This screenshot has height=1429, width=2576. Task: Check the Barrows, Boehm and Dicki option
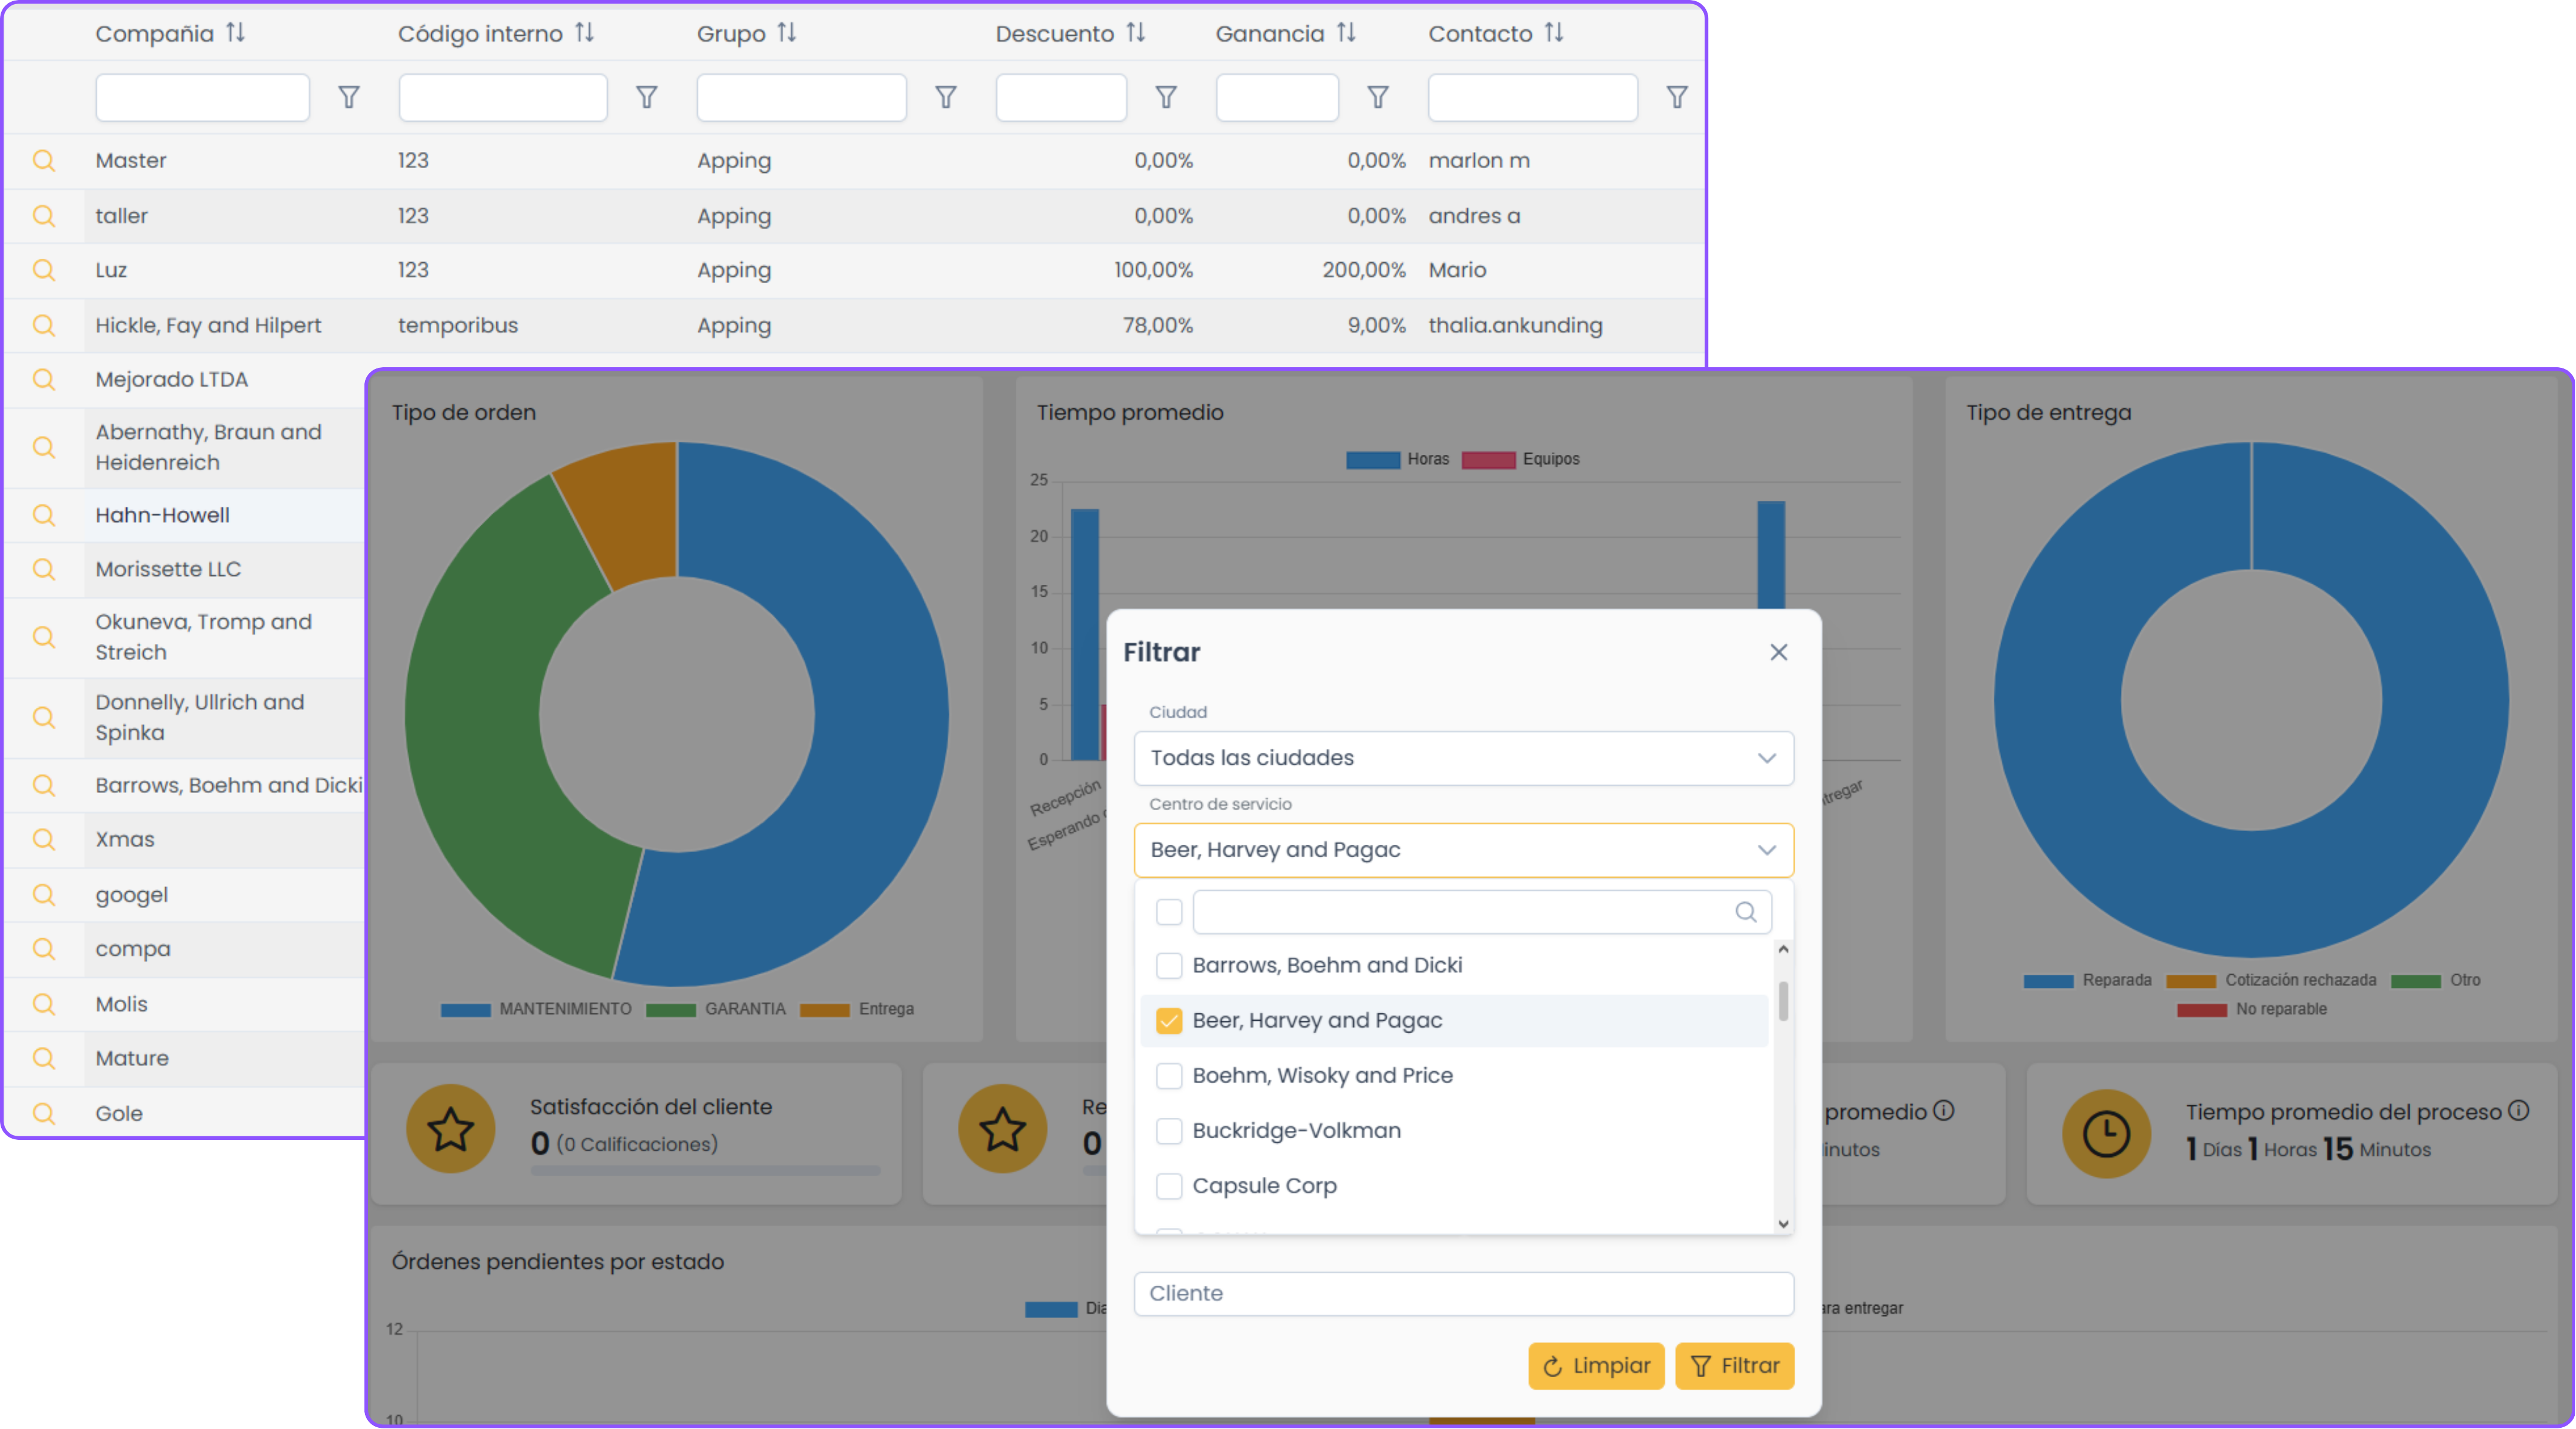1168,965
